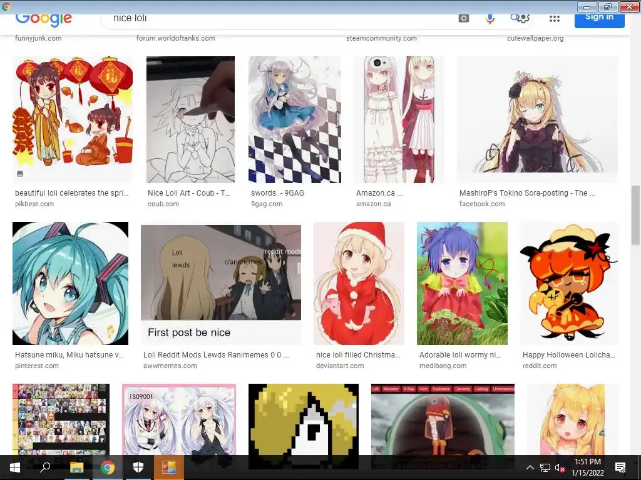Click the 'swords. - 9GAG' title
Image resolution: width=641 pixels, height=480 pixels.
277,193
